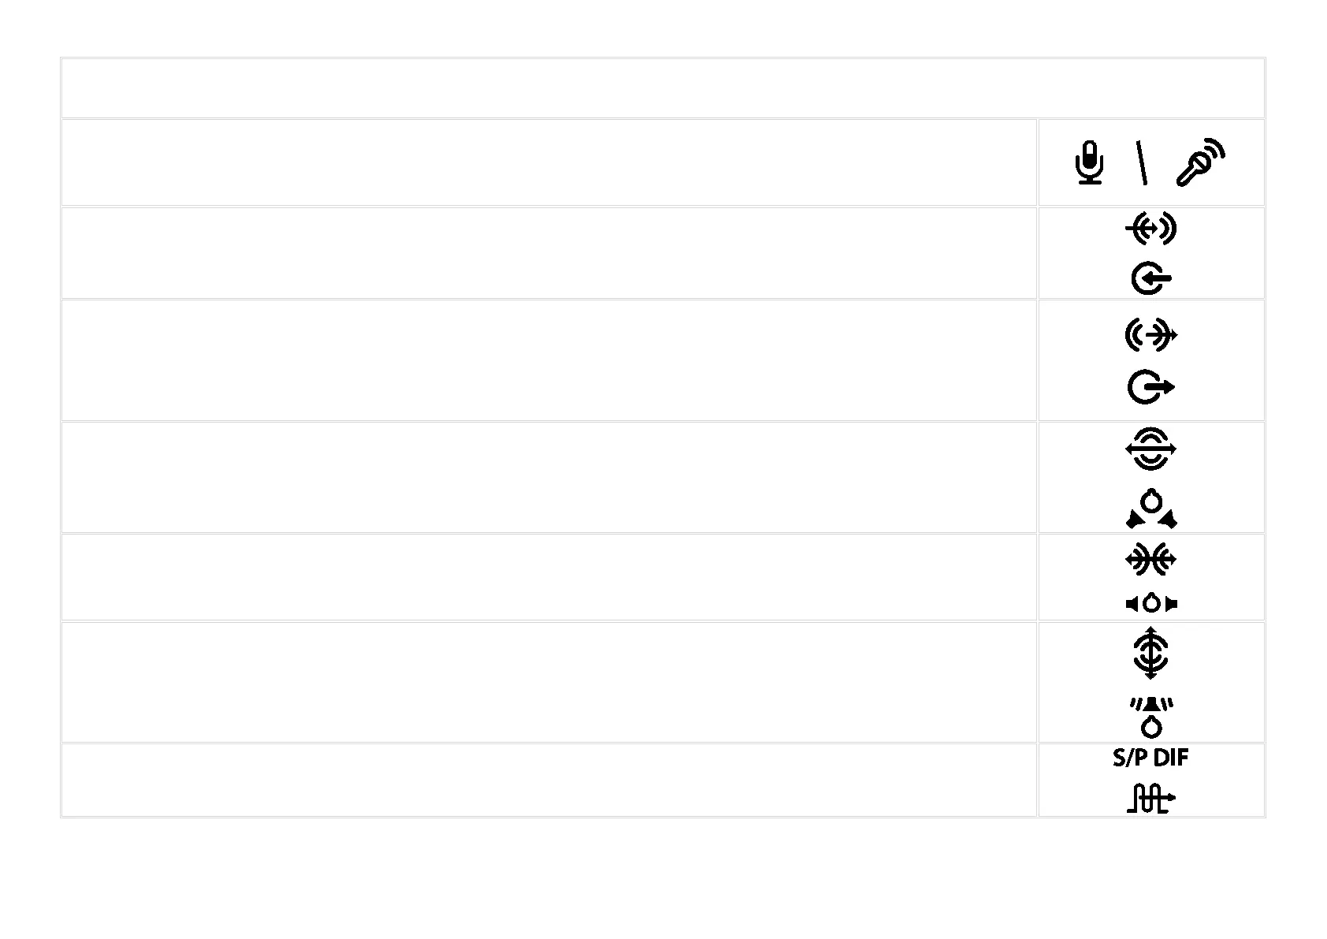The width and height of the screenshot is (1327, 939).
Task: Click the slash between the microphone icons
Action: (1141, 163)
